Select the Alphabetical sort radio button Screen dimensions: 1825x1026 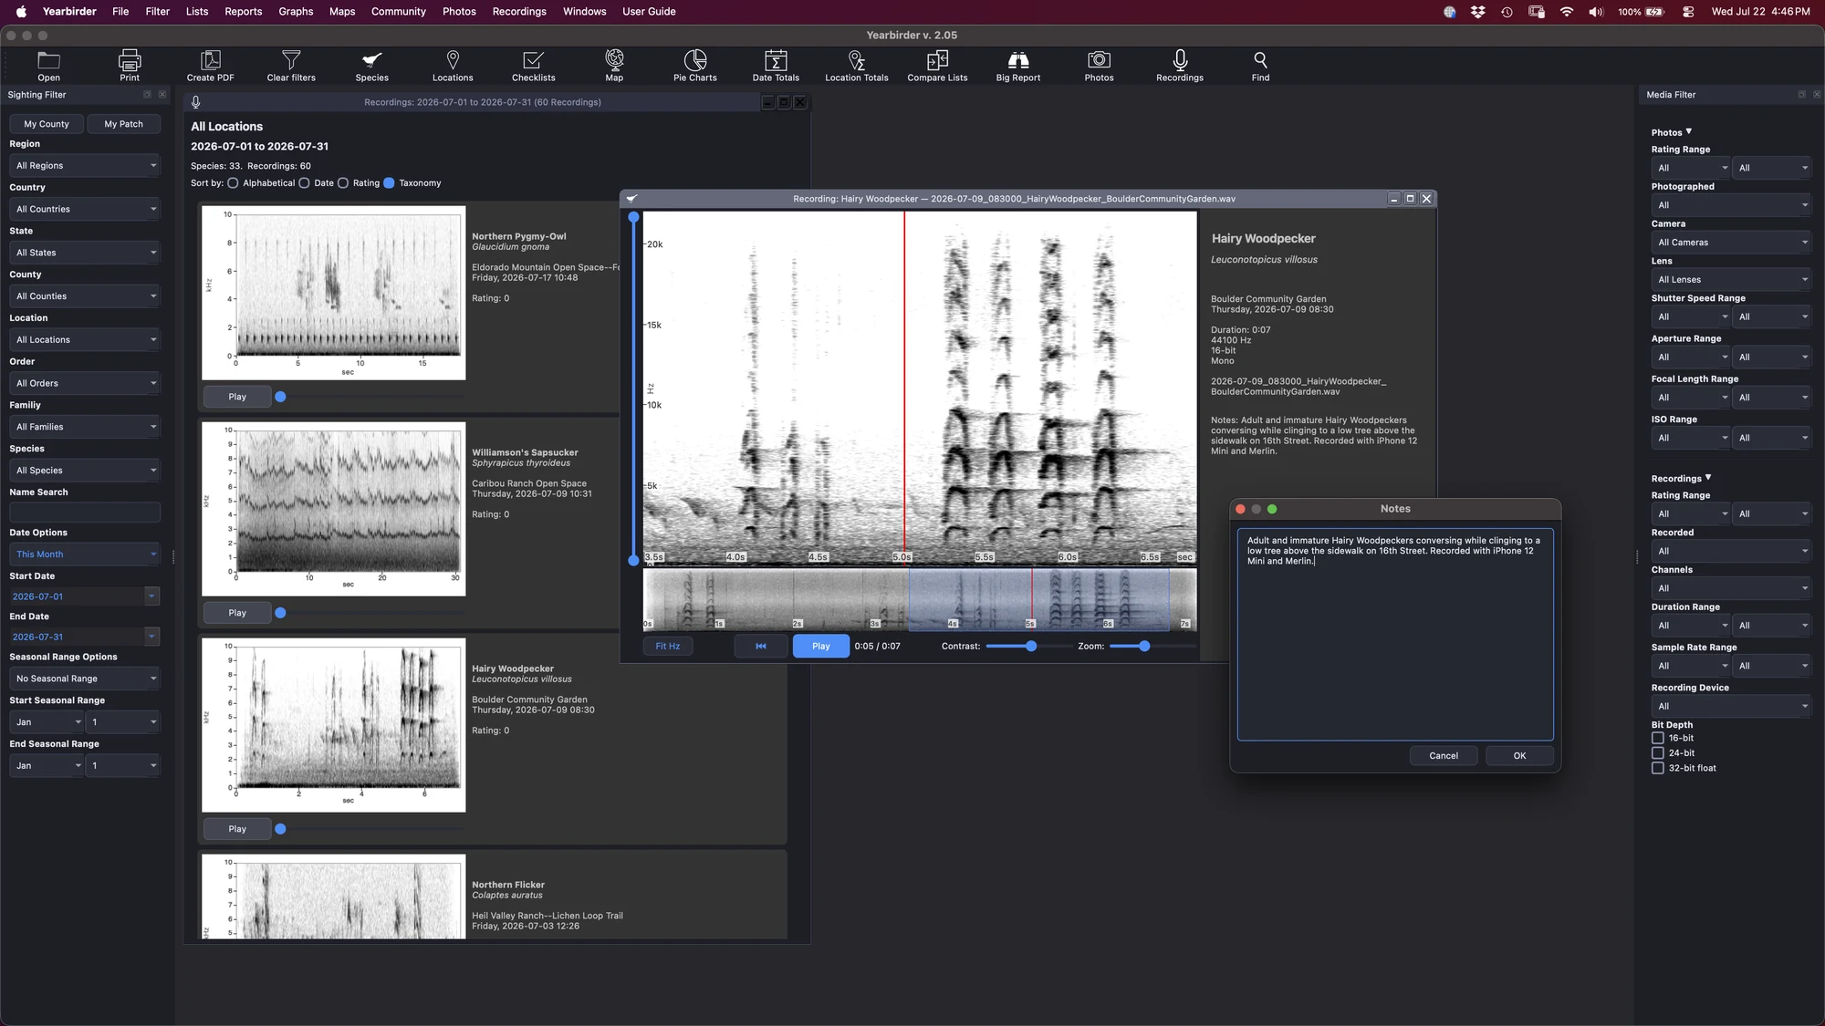tap(233, 183)
